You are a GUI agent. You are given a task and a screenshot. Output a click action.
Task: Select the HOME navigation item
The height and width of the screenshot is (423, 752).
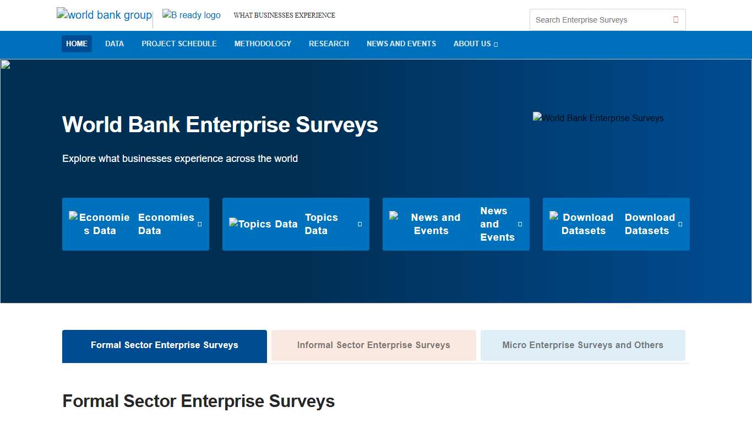point(77,44)
